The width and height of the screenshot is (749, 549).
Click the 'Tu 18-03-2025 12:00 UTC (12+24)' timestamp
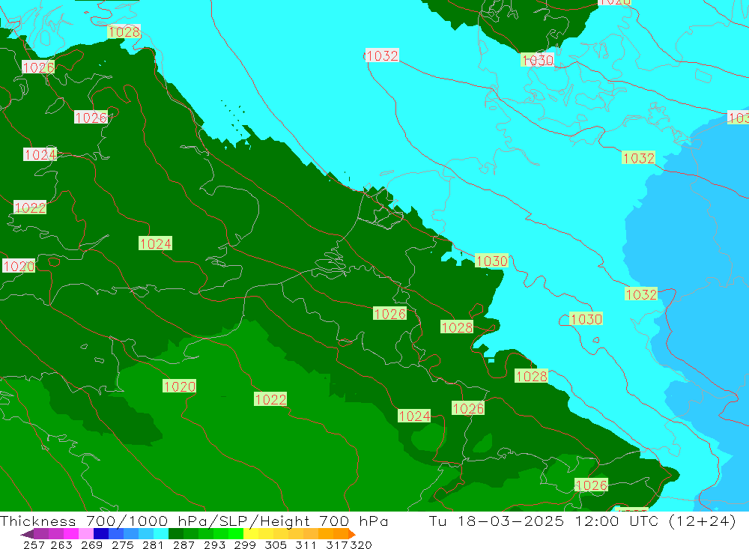click(x=582, y=521)
